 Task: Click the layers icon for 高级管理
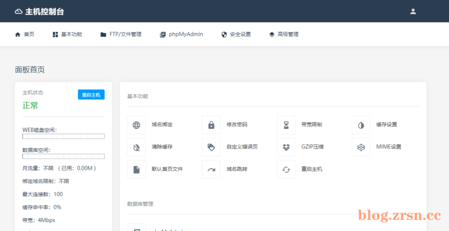click(x=272, y=35)
